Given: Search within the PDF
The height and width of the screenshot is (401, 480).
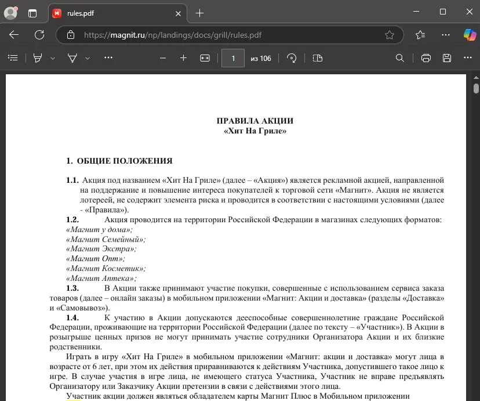Looking at the screenshot, I should (400, 58).
